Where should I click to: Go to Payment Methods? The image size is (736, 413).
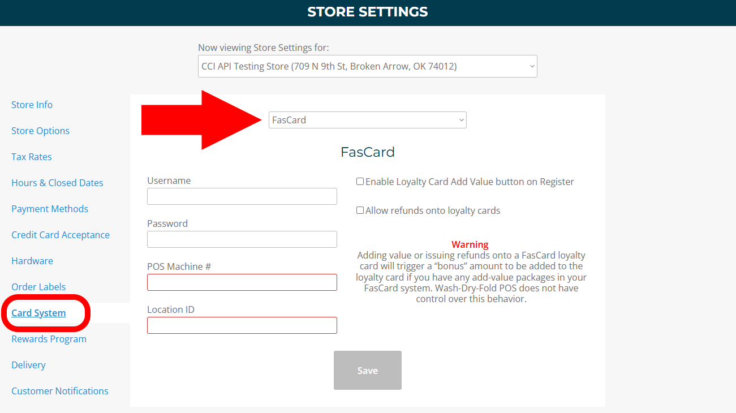pyautogui.click(x=50, y=209)
